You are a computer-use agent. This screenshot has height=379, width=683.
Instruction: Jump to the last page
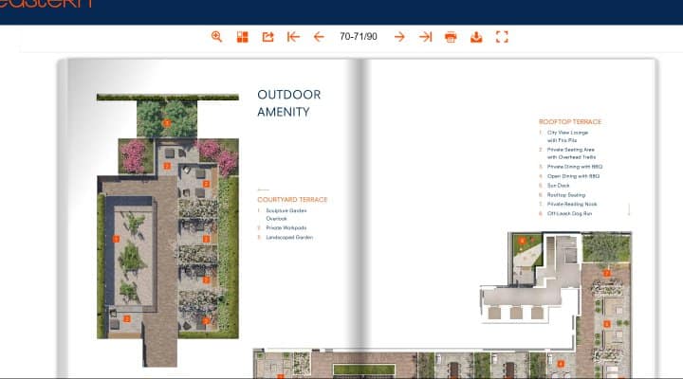tap(426, 37)
